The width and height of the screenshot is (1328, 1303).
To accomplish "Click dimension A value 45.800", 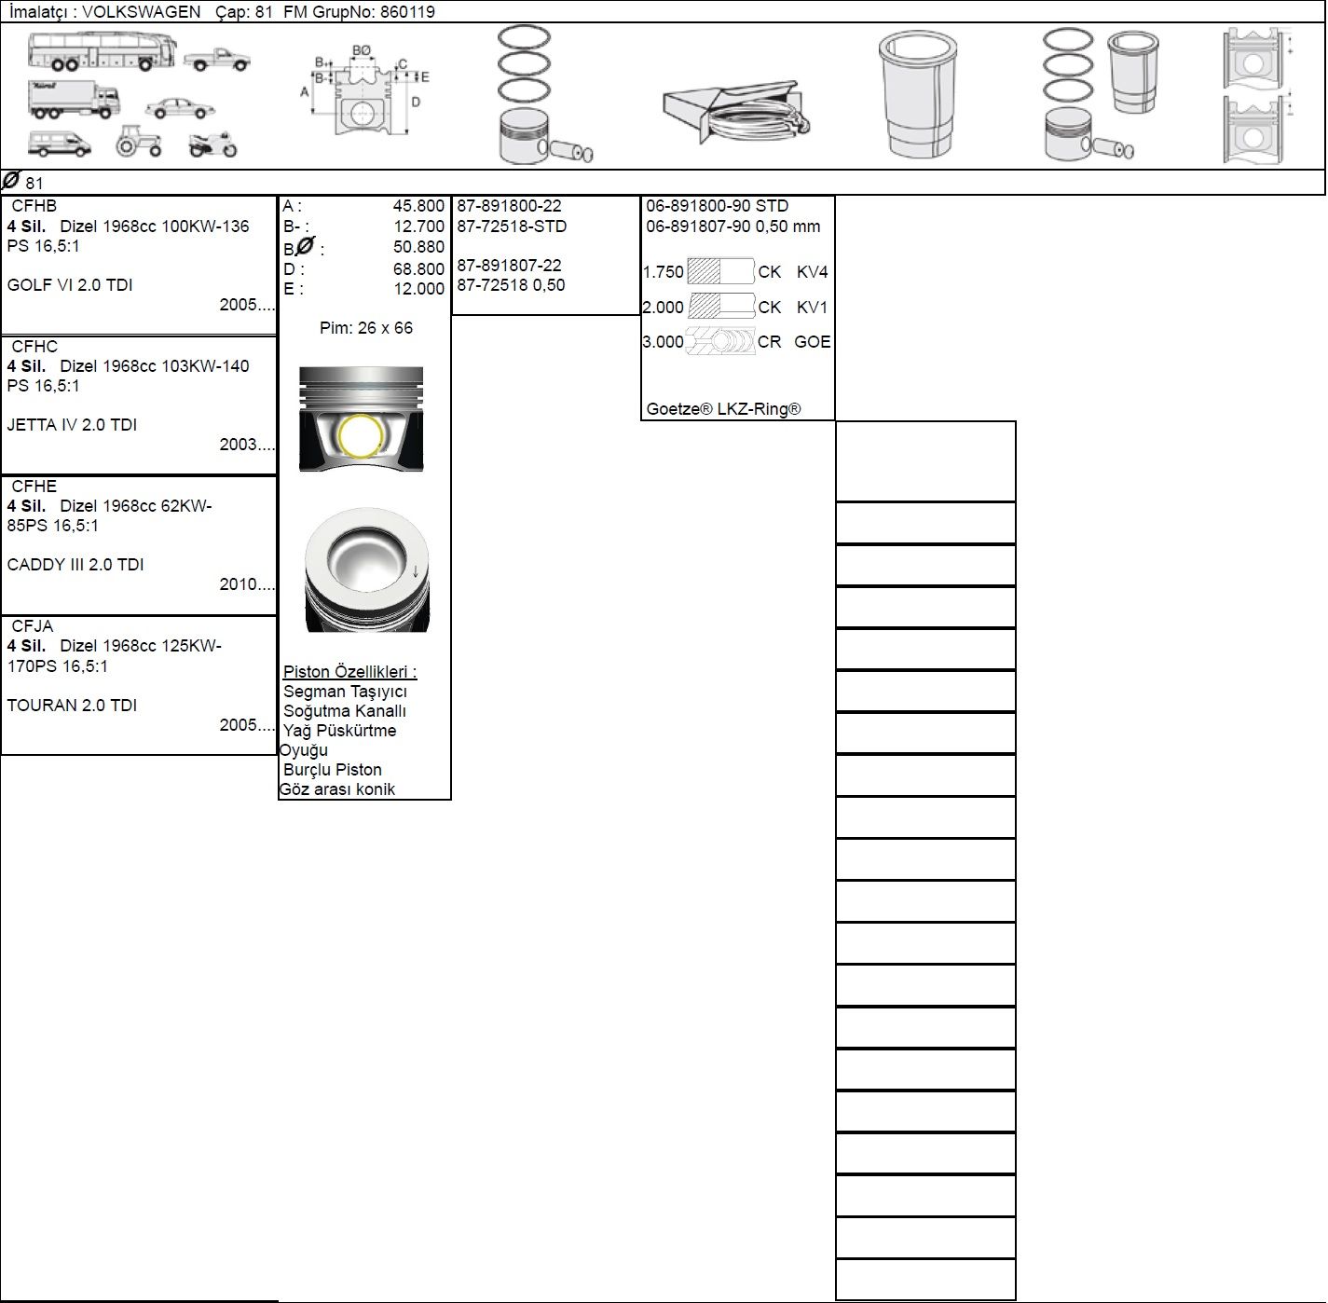I will (418, 206).
